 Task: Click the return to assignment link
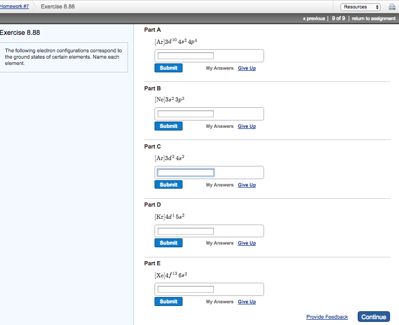pos(373,18)
